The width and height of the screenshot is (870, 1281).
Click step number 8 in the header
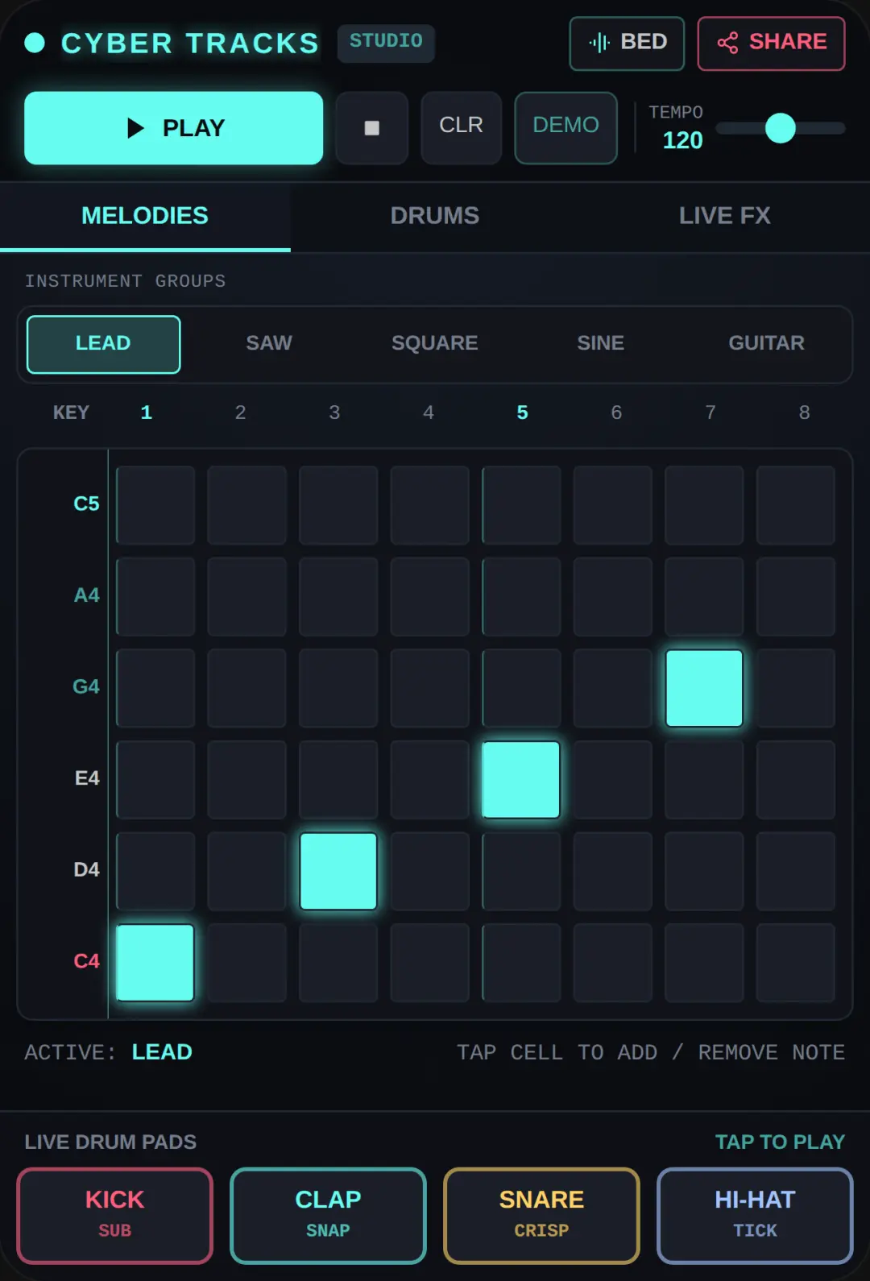(x=805, y=412)
